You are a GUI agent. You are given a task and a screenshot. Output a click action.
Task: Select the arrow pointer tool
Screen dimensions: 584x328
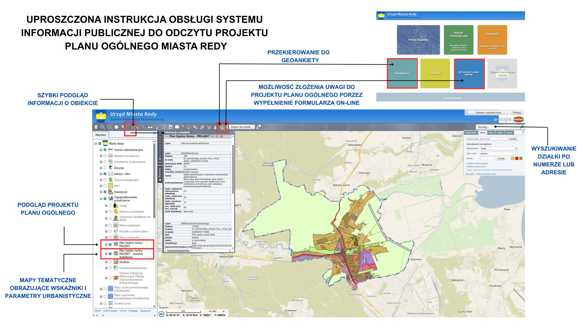click(x=123, y=127)
